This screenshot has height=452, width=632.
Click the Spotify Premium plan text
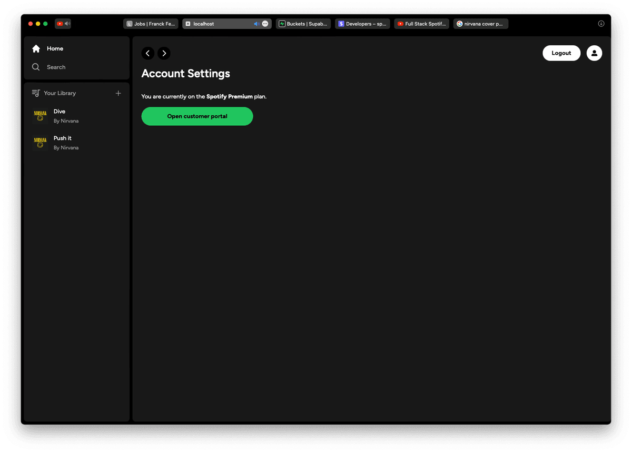pyautogui.click(x=230, y=97)
